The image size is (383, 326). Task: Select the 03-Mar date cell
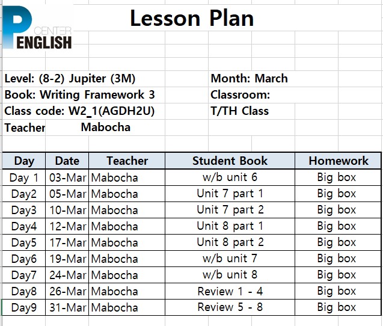[x=67, y=177]
